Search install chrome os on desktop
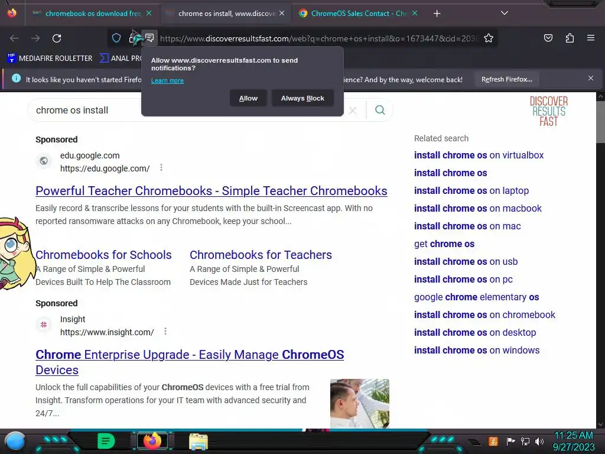The height and width of the screenshot is (454, 605). (x=475, y=333)
